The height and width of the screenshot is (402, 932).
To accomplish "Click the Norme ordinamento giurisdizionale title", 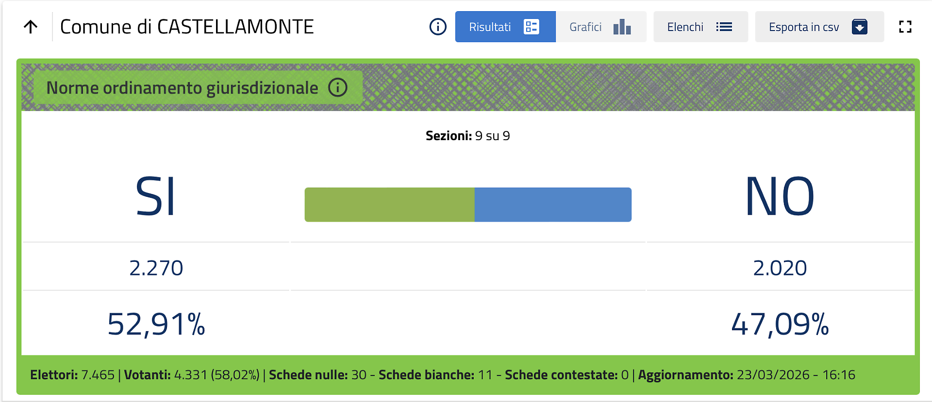I will pos(182,88).
